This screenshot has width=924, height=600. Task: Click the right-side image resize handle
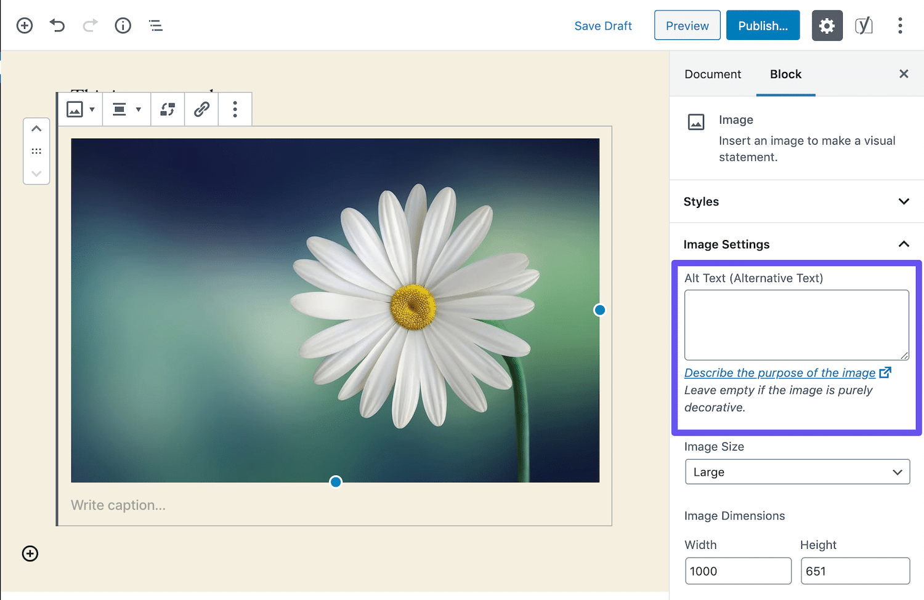(x=599, y=310)
